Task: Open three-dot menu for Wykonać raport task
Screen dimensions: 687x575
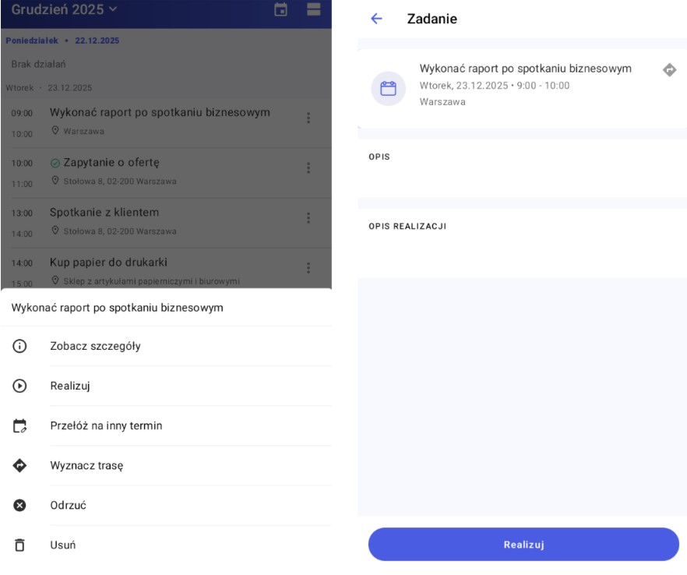Action: click(x=308, y=118)
